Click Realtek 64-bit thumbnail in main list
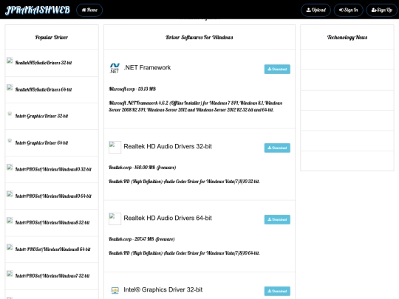The image size is (399, 299). [115, 219]
